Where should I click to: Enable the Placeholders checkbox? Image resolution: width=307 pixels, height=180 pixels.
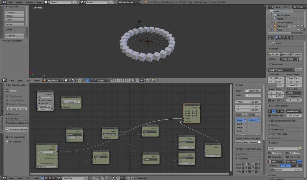click(x=270, y=157)
